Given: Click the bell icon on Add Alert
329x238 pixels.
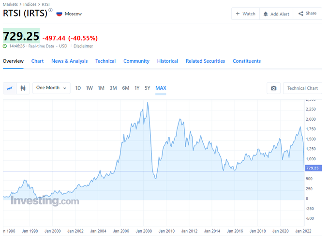Looking at the screenshot, I should tap(266, 14).
